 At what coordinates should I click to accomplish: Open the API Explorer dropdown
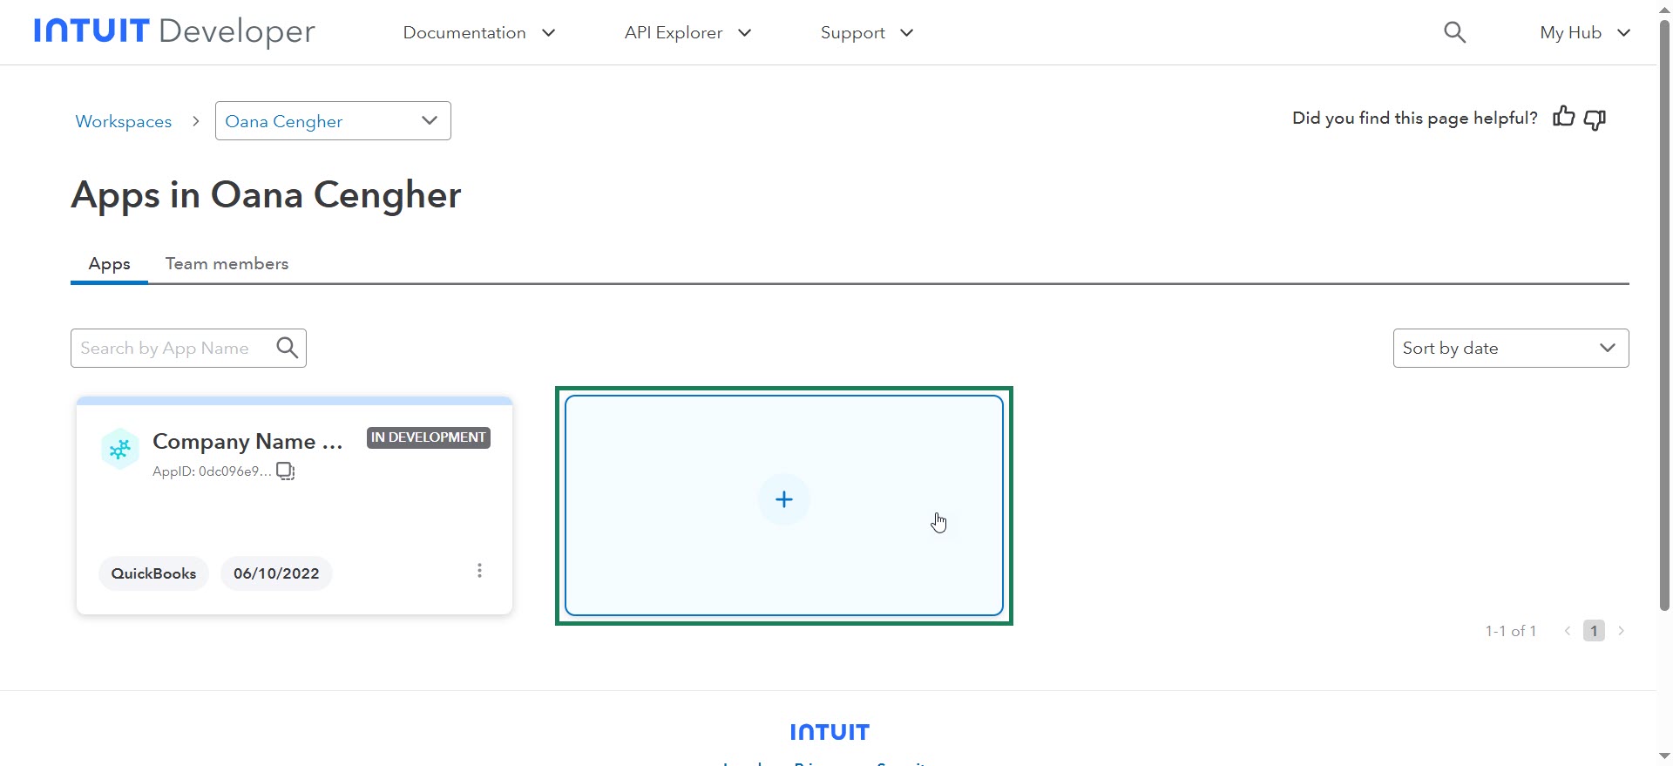tap(687, 33)
